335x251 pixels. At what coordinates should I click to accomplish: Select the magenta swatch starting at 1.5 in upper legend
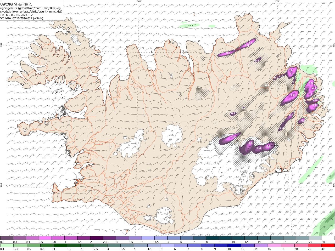[84, 238]
